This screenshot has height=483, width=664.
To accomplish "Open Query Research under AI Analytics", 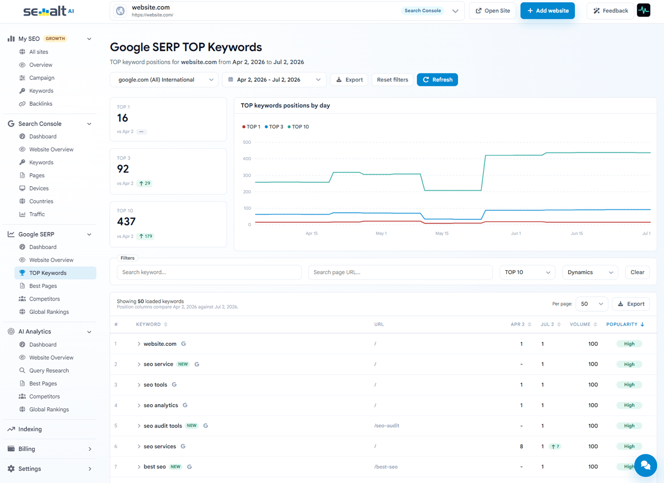I will 49,370.
